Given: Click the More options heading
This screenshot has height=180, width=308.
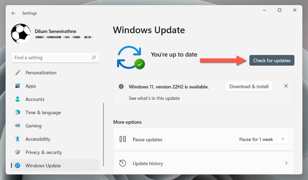Looking at the screenshot, I should click(127, 122).
